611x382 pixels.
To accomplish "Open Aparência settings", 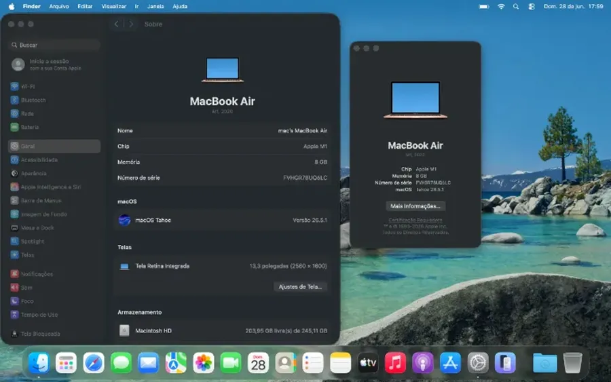I will pyautogui.click(x=54, y=173).
